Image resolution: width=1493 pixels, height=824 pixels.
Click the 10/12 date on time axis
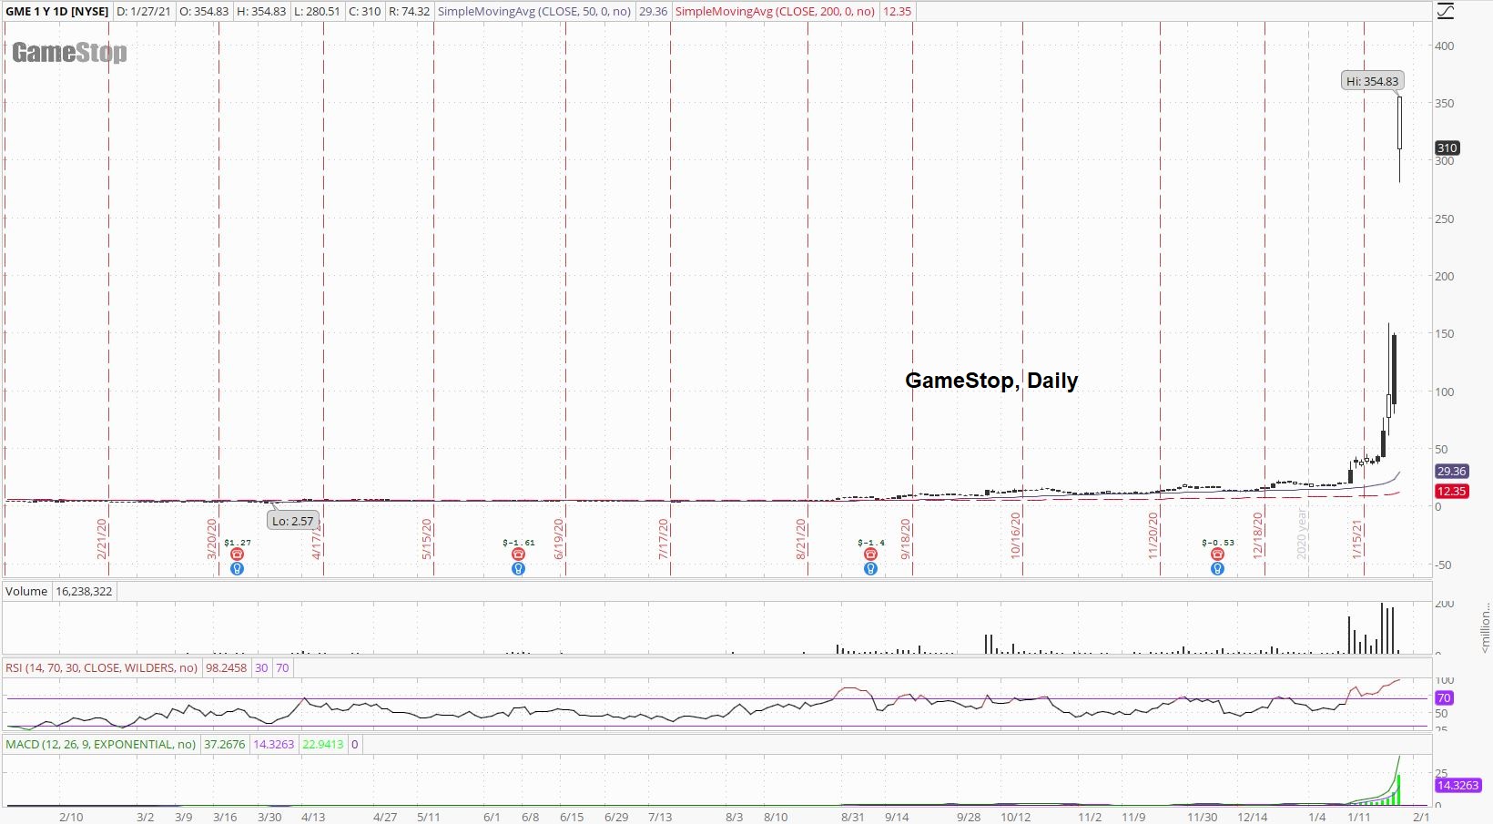pos(1015,817)
